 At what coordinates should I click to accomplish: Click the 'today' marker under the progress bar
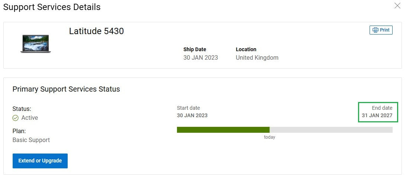point(270,137)
